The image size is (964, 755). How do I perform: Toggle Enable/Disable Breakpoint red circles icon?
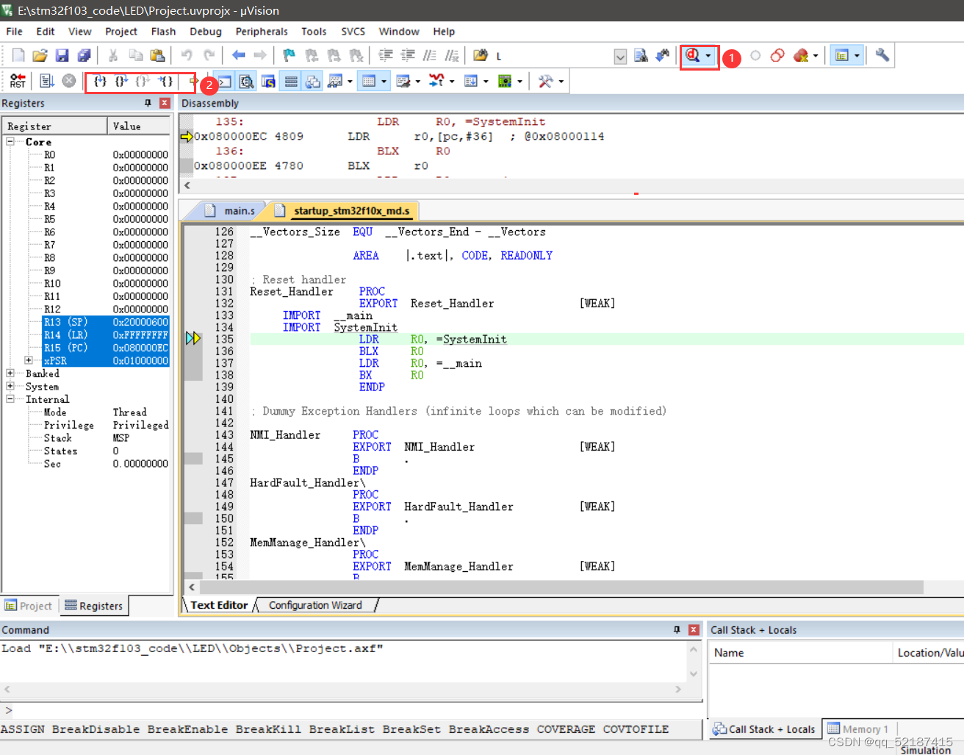(777, 55)
